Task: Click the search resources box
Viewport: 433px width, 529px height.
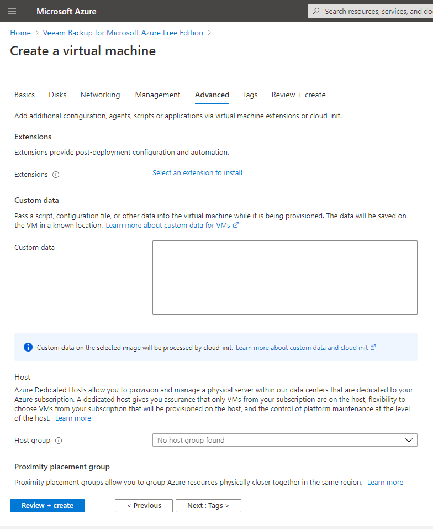Action: [371, 11]
